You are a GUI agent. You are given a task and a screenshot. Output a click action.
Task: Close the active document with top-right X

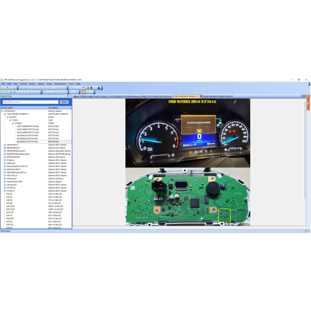pyautogui.click(x=305, y=96)
